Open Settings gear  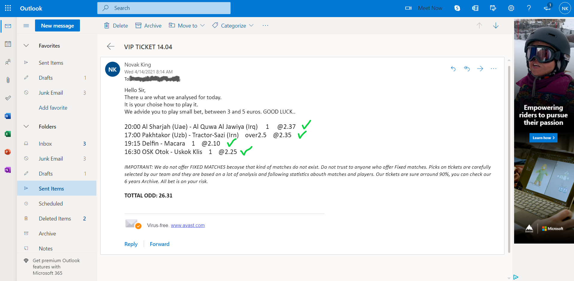click(511, 8)
